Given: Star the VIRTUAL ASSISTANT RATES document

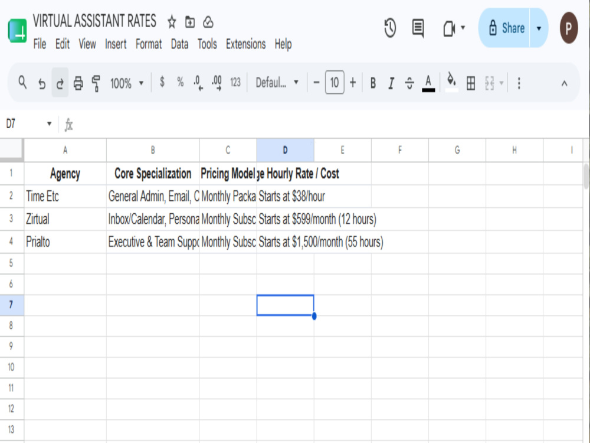Looking at the screenshot, I should point(172,22).
